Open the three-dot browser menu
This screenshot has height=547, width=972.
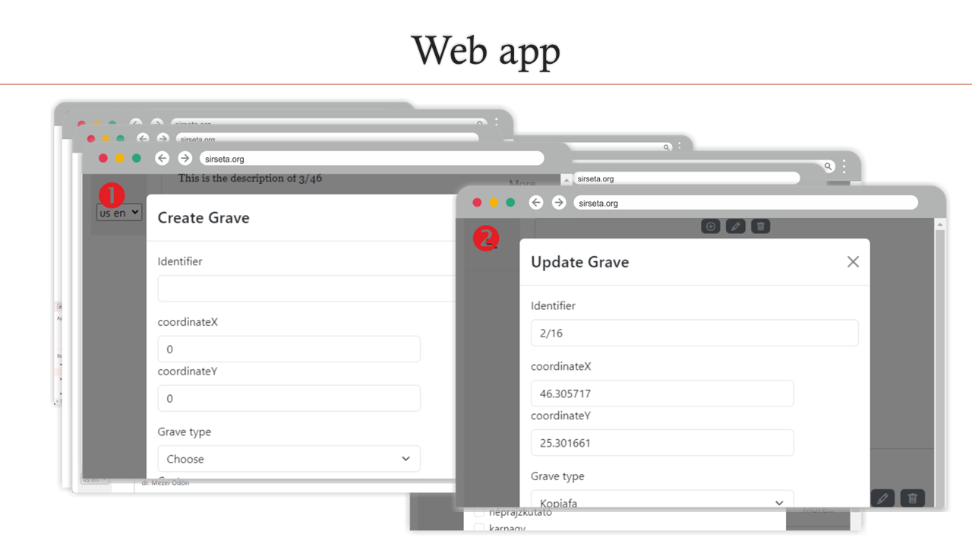[844, 166]
